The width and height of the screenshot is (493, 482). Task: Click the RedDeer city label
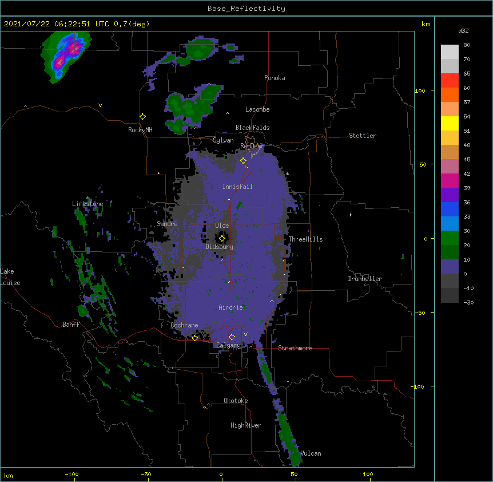252,146
